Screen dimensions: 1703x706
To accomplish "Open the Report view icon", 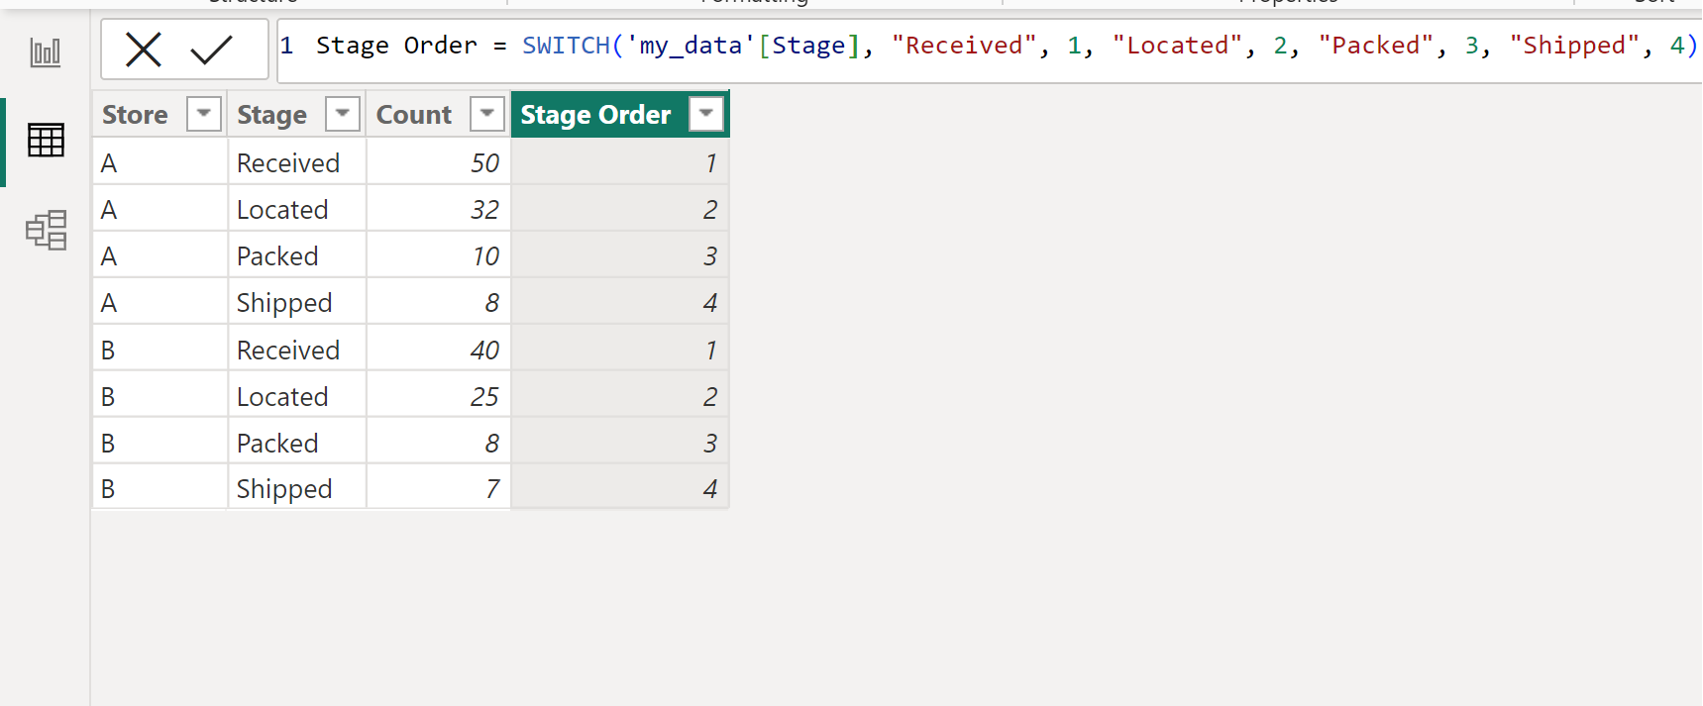I will point(46,52).
